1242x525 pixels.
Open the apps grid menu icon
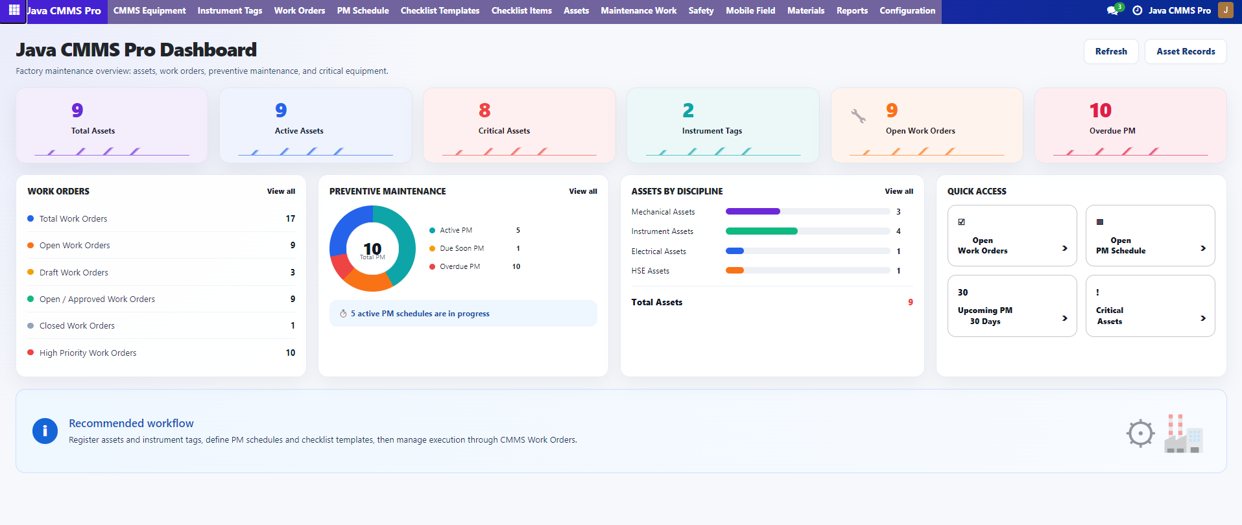point(14,10)
